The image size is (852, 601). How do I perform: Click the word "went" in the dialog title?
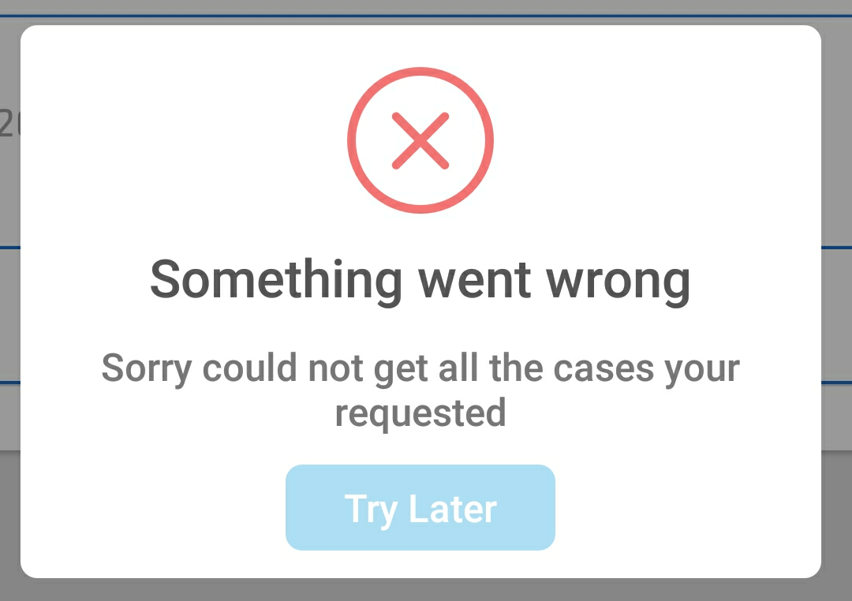click(474, 281)
